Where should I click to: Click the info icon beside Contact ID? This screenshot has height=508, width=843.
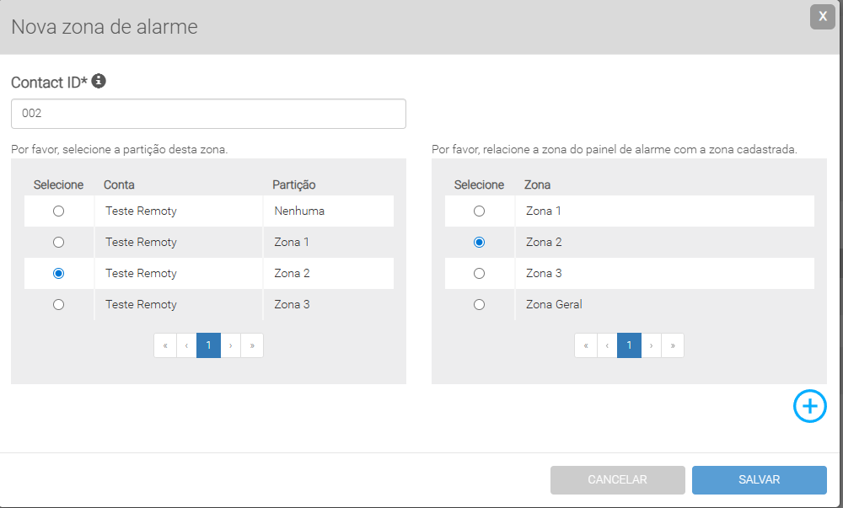(x=99, y=82)
